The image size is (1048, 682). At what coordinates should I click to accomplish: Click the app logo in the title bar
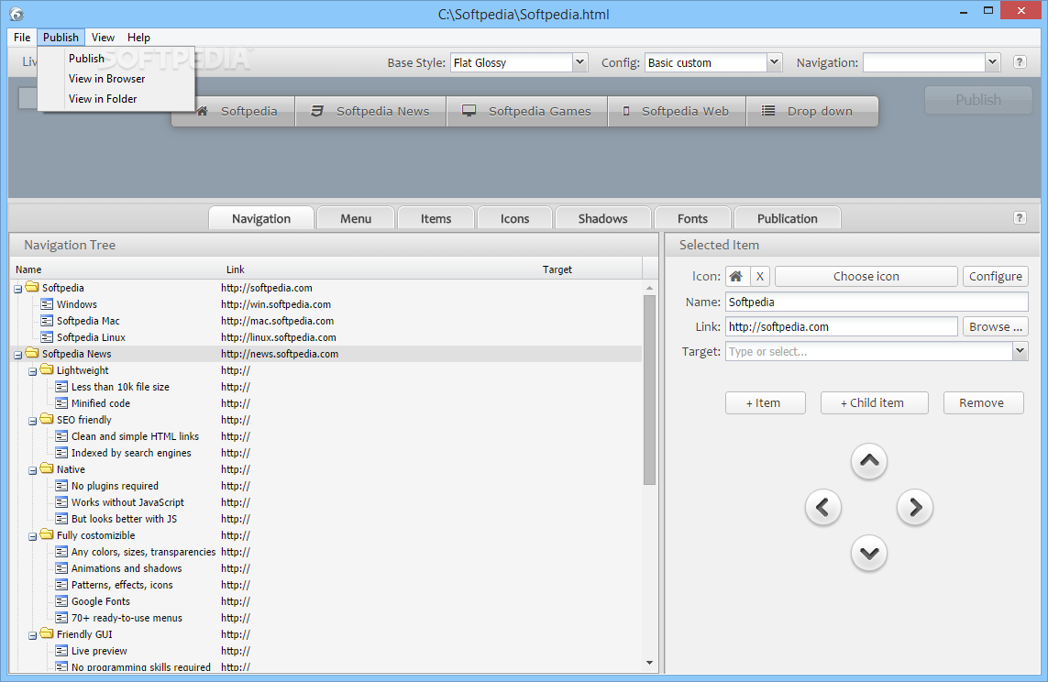pos(16,14)
